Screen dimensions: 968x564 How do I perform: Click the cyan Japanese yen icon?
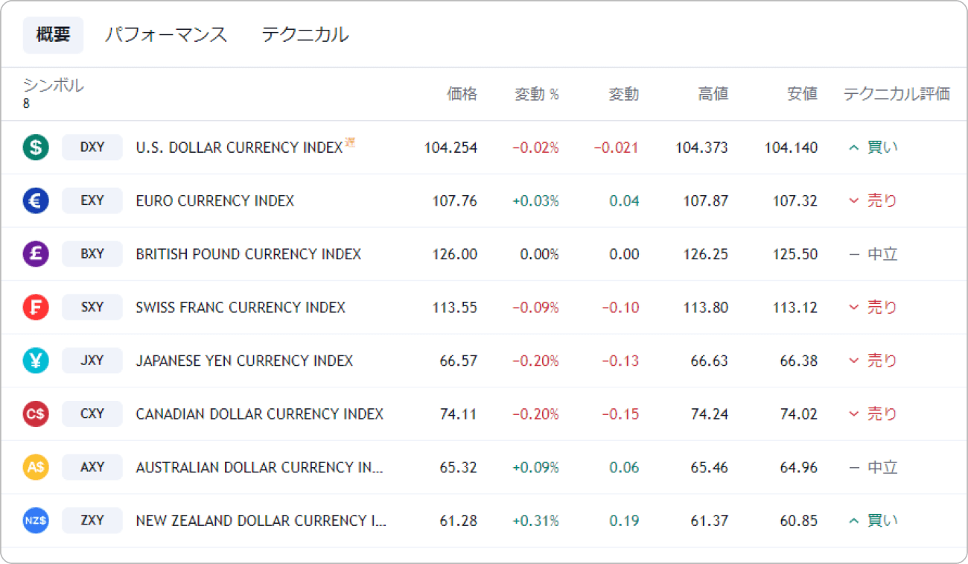point(36,361)
